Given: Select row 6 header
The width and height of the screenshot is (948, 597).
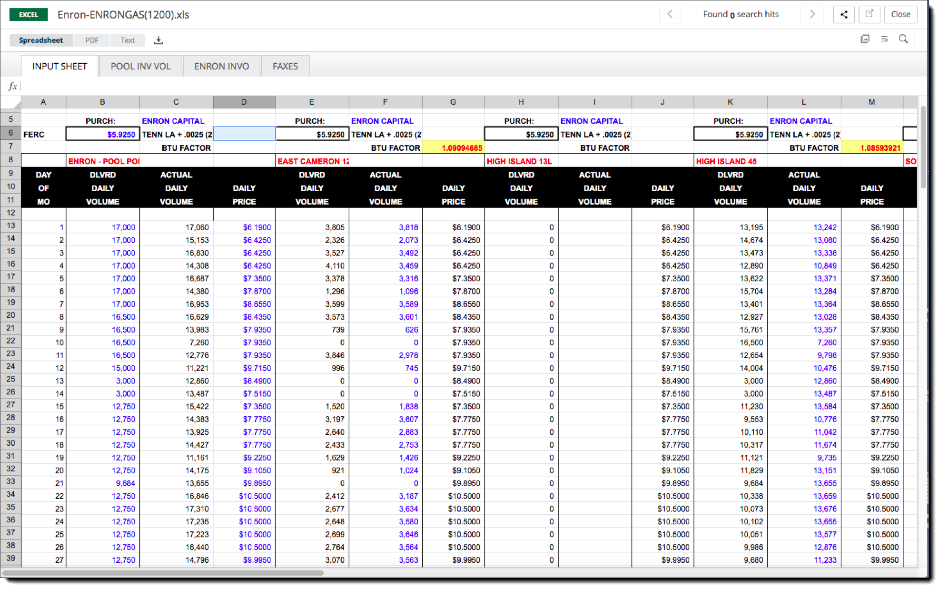Looking at the screenshot, I should click(10, 133).
